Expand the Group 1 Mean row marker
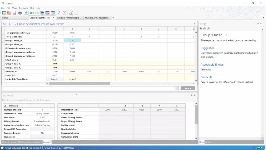The height and width of the screenshot is (150, 266). 3,41
